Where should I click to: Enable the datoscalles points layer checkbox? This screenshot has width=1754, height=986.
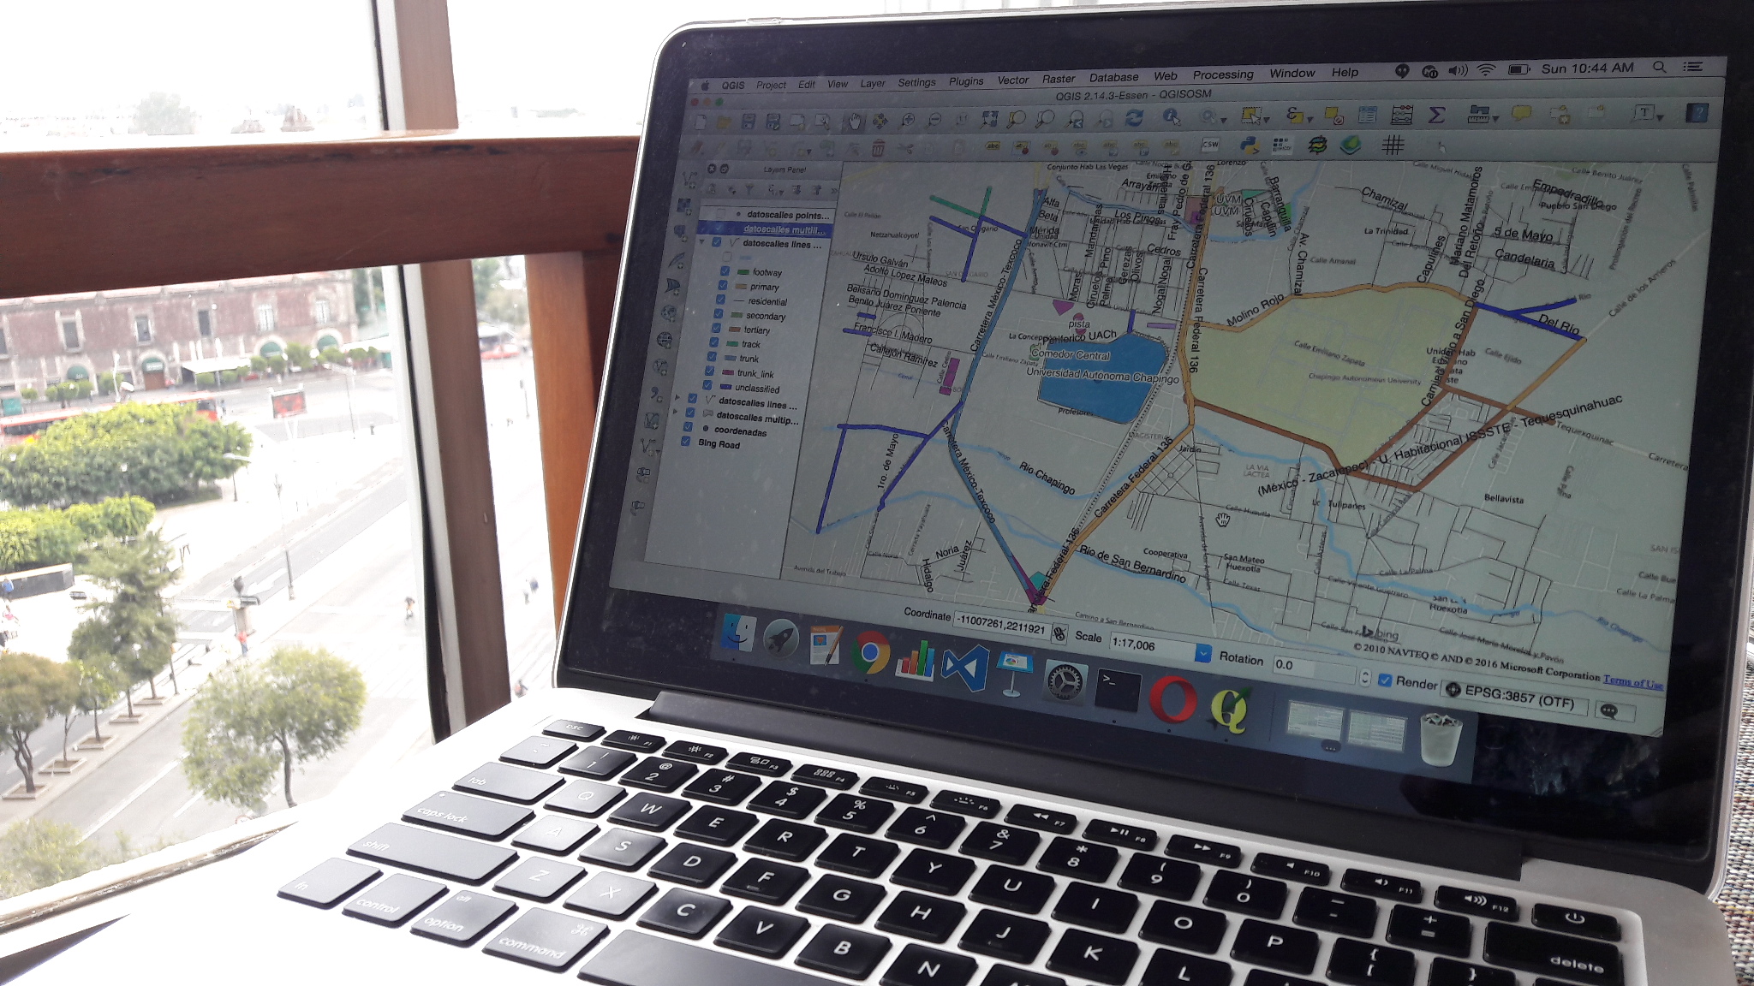(720, 214)
